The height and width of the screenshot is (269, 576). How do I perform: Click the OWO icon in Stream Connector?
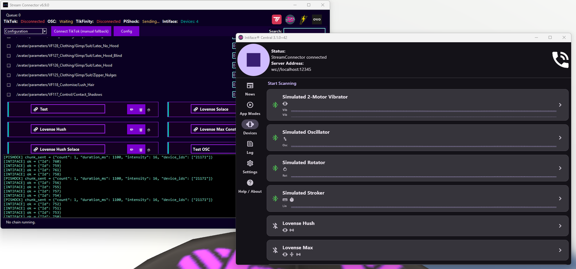[317, 20]
